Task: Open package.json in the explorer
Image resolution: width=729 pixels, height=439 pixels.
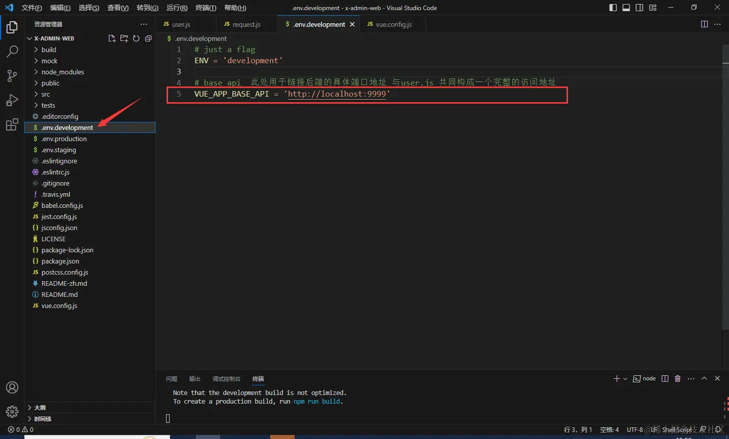Action: point(90,261)
